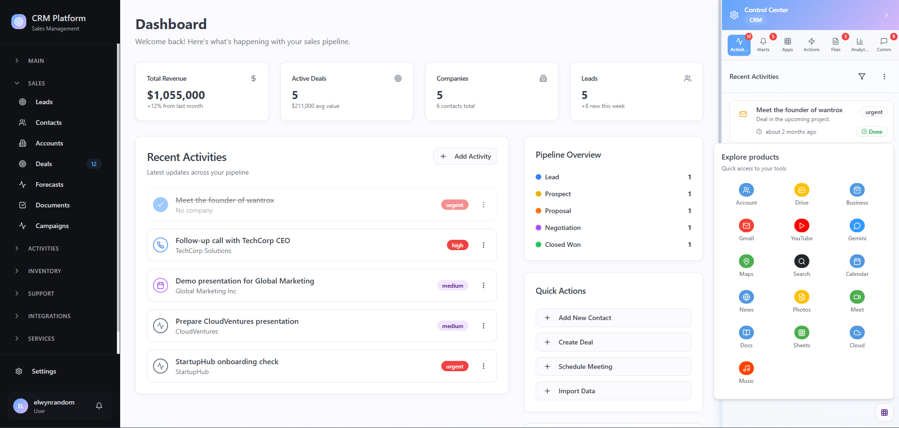899x428 pixels.
Task: Mark the wantrox founder meeting as Done
Action: click(872, 131)
